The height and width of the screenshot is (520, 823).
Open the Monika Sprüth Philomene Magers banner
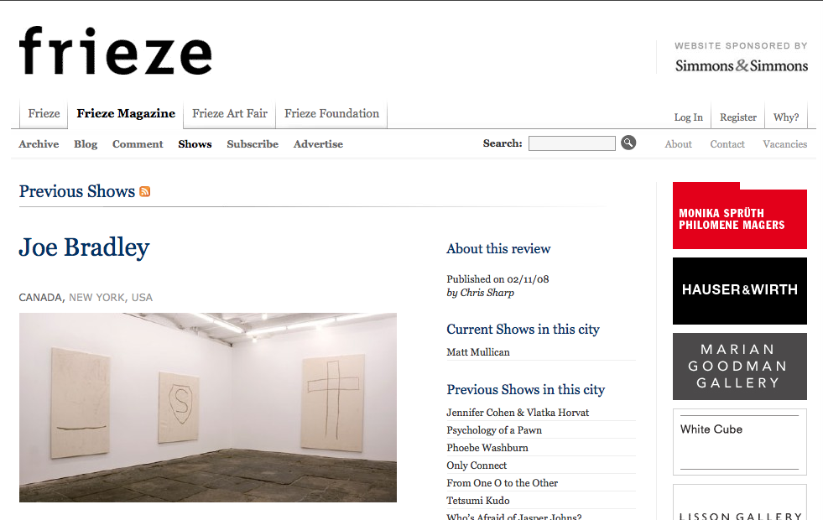point(740,216)
